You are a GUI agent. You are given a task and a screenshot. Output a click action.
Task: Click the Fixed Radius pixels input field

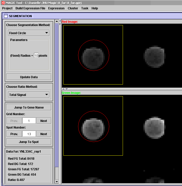36,55
